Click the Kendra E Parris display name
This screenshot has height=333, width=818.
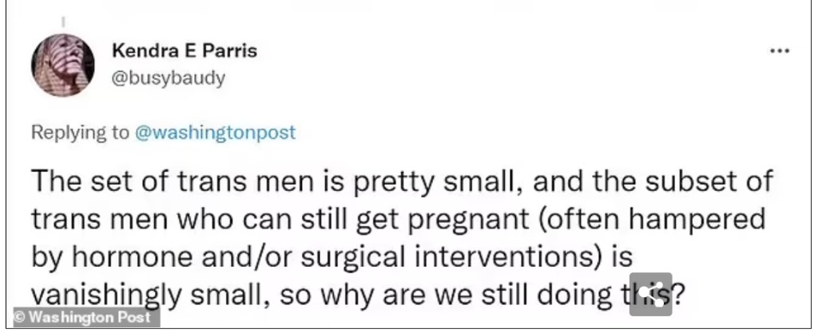(x=185, y=51)
